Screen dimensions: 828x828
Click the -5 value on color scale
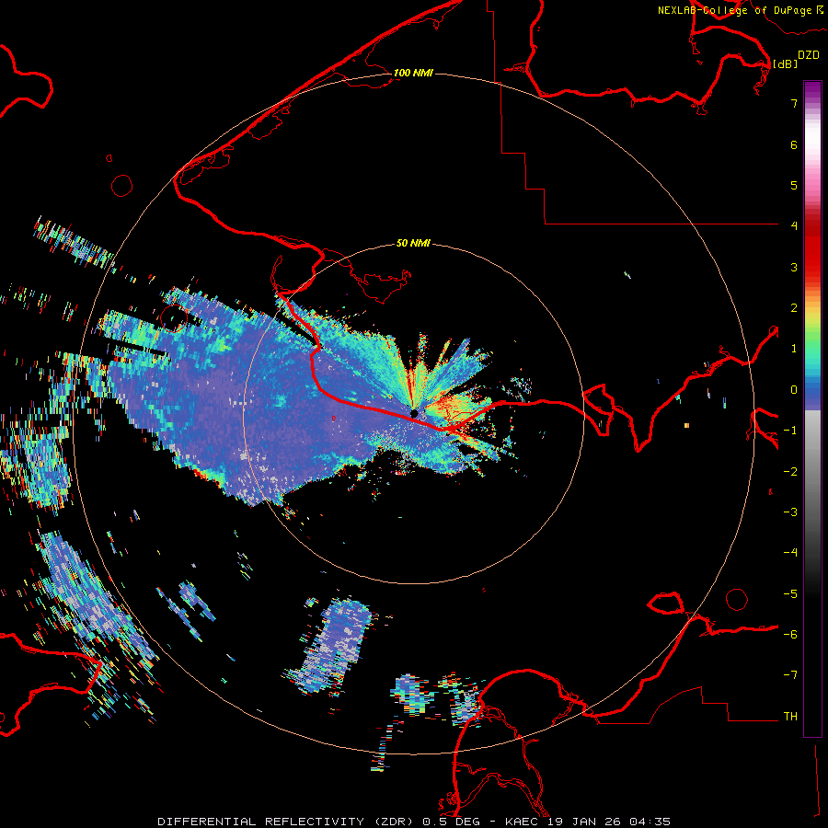(x=790, y=594)
